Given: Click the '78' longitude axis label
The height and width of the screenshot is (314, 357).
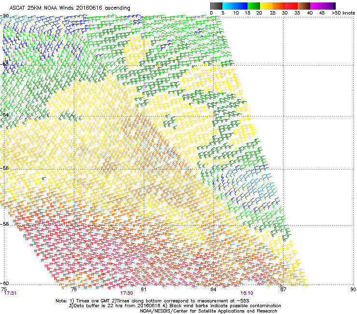Looking at the screenshot, I should 74,289.
